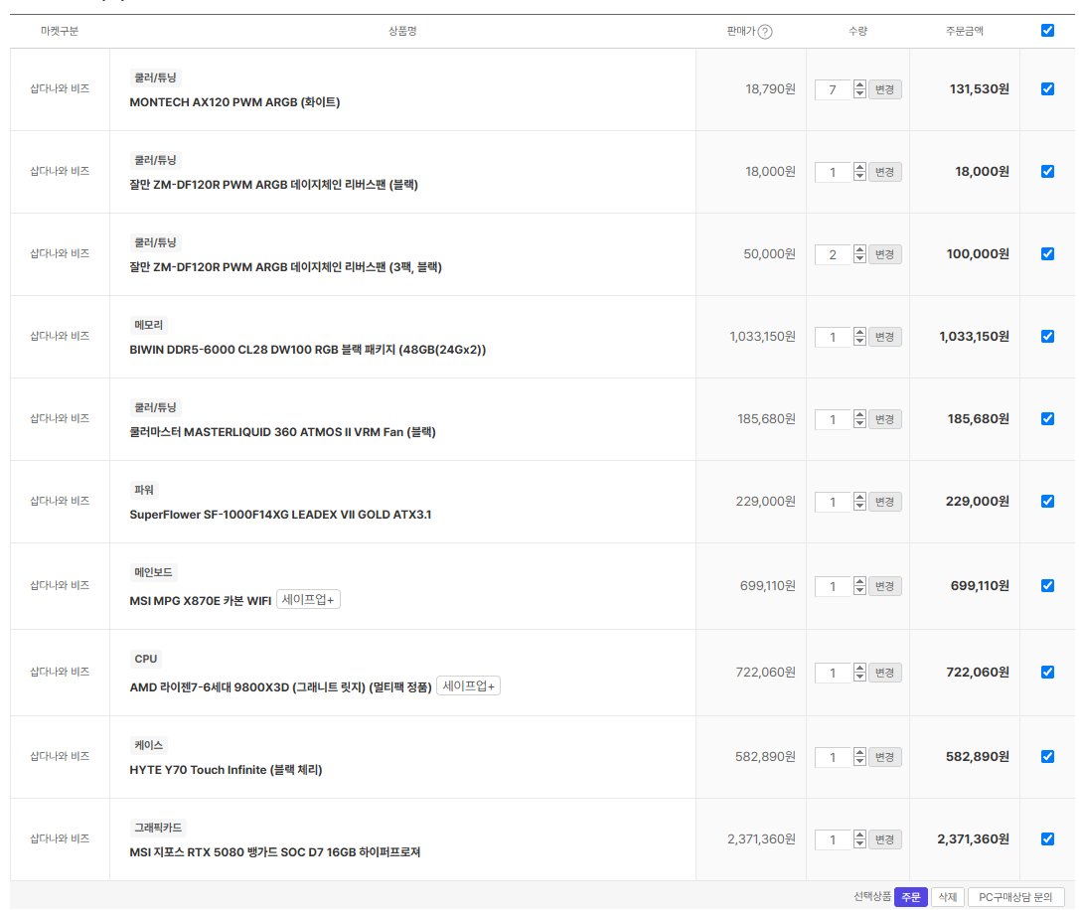Click 변경 button for MSI RTX 5080 row
Viewport: 1079px width, 910px height.
(884, 839)
